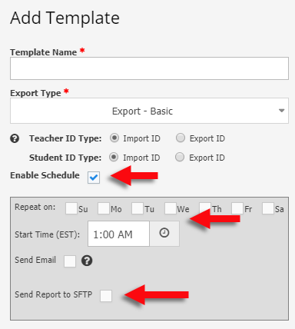Select Export ID for Teacher ID Type
295x329 pixels.
(181, 138)
